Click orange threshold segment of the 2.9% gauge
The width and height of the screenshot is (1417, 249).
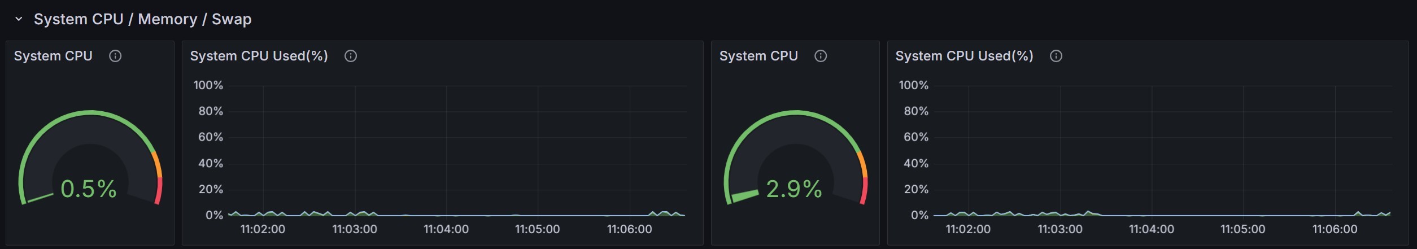[863, 165]
